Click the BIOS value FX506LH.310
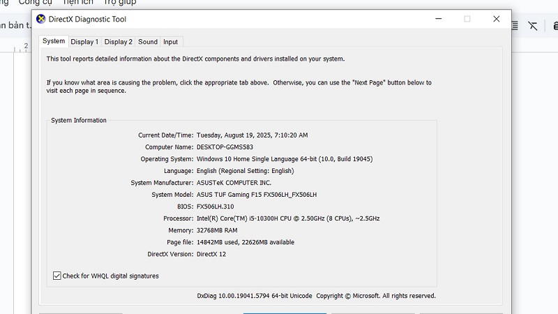This screenshot has width=558, height=314. (x=216, y=207)
